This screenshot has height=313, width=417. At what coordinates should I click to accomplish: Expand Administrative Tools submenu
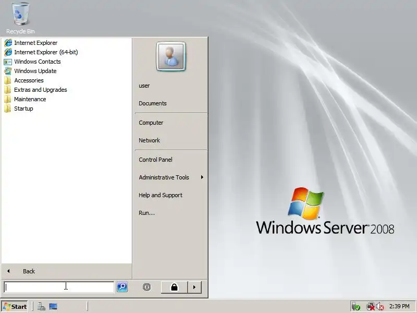[171, 177]
